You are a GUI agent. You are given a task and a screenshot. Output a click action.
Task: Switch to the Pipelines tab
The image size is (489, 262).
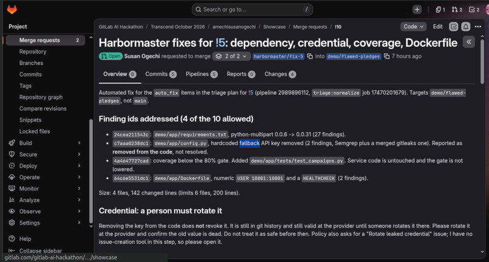(201, 74)
